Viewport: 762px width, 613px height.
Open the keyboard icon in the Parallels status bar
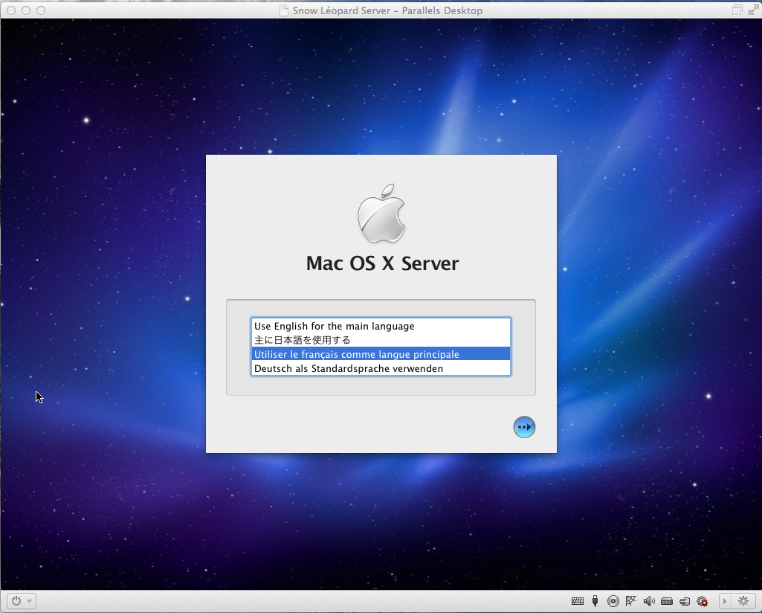(x=578, y=601)
